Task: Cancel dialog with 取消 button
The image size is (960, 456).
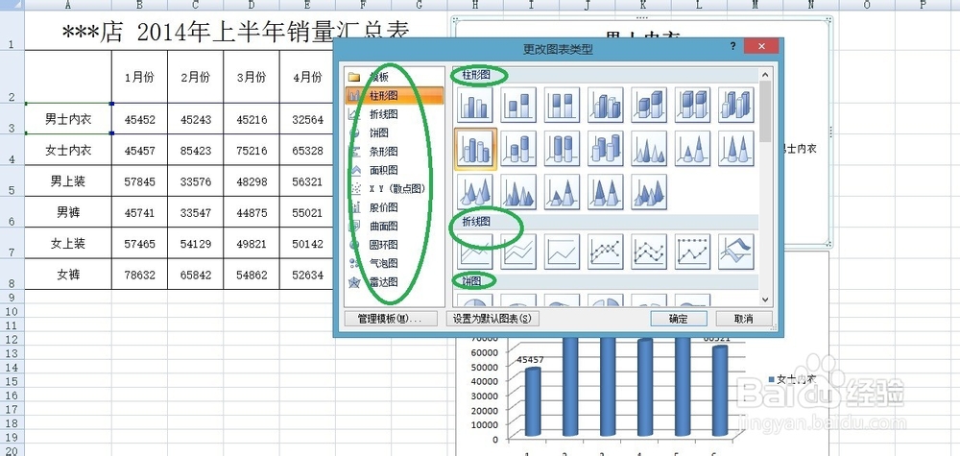Action: click(x=744, y=319)
